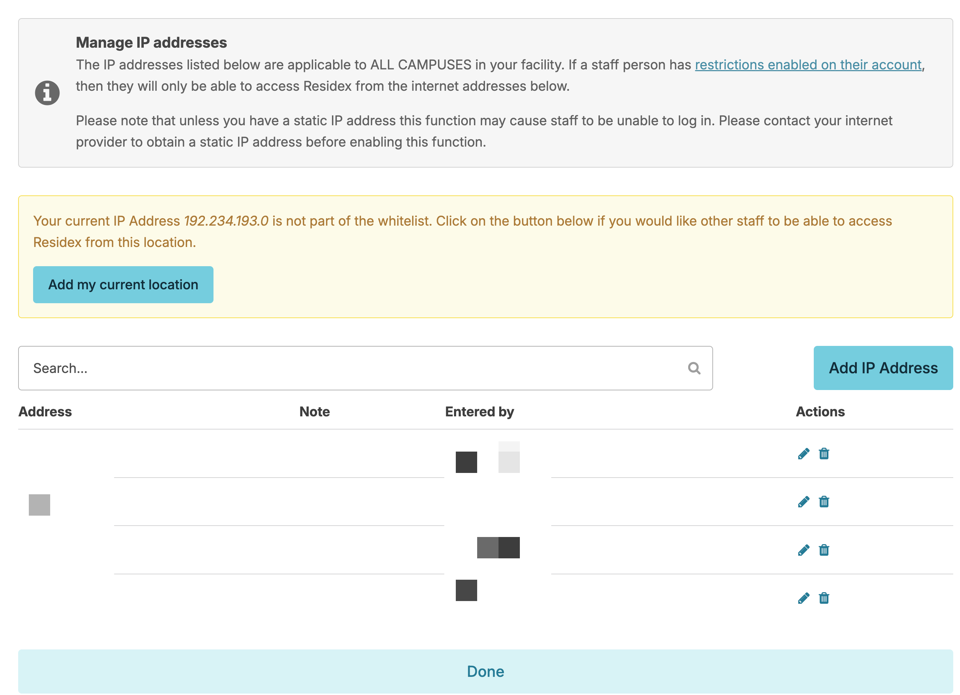Click the Manage IP addresses heading
960x695 pixels.
tap(151, 43)
